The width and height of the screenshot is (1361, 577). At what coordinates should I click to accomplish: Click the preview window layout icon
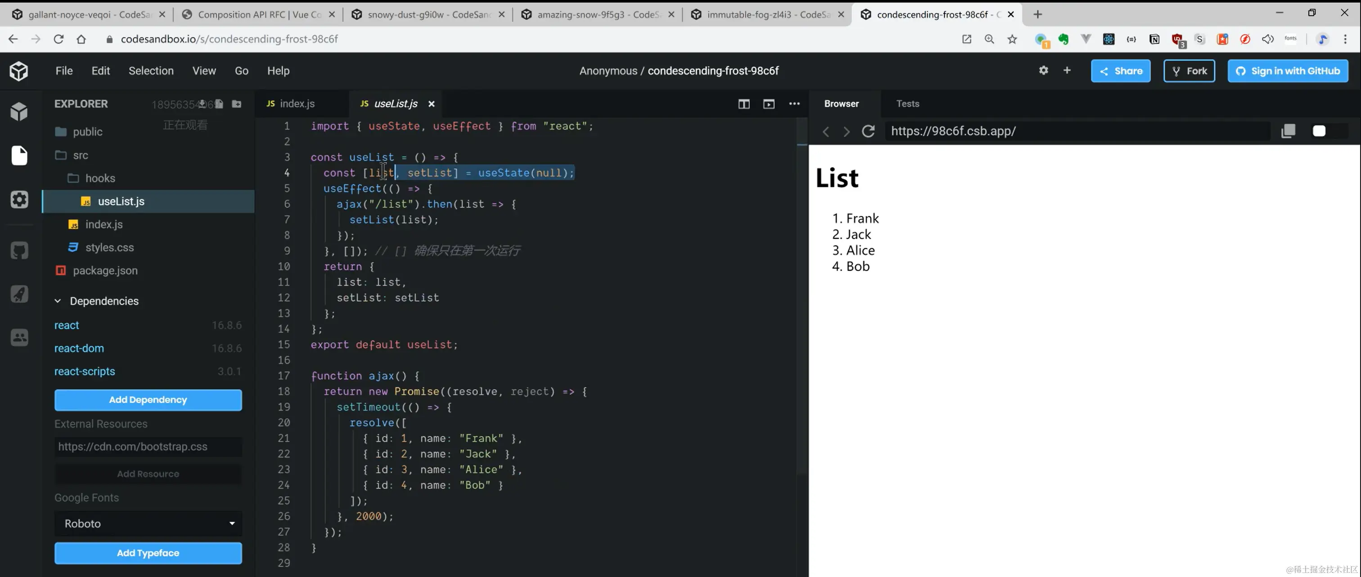769,104
